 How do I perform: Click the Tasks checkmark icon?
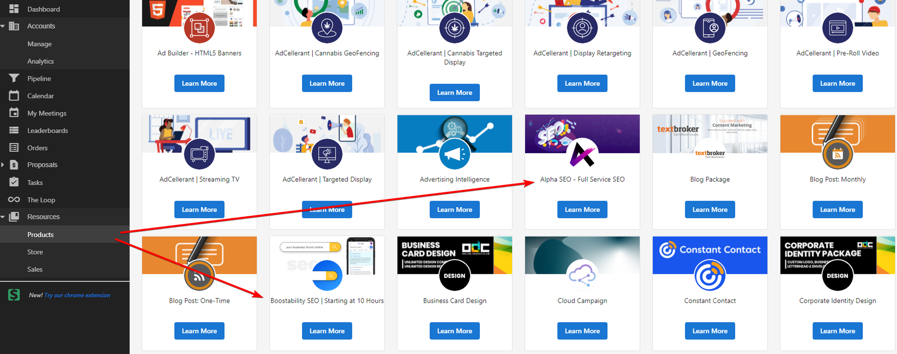(x=14, y=182)
